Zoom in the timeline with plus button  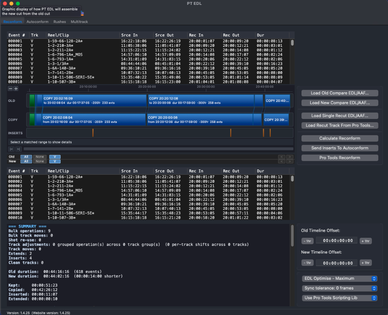(16, 89)
